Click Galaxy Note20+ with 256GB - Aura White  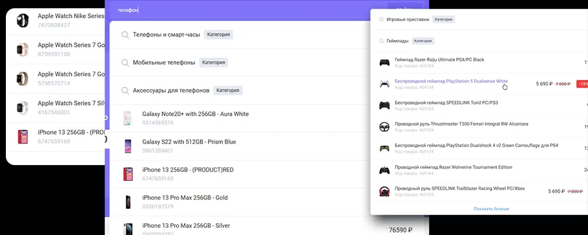pos(195,114)
